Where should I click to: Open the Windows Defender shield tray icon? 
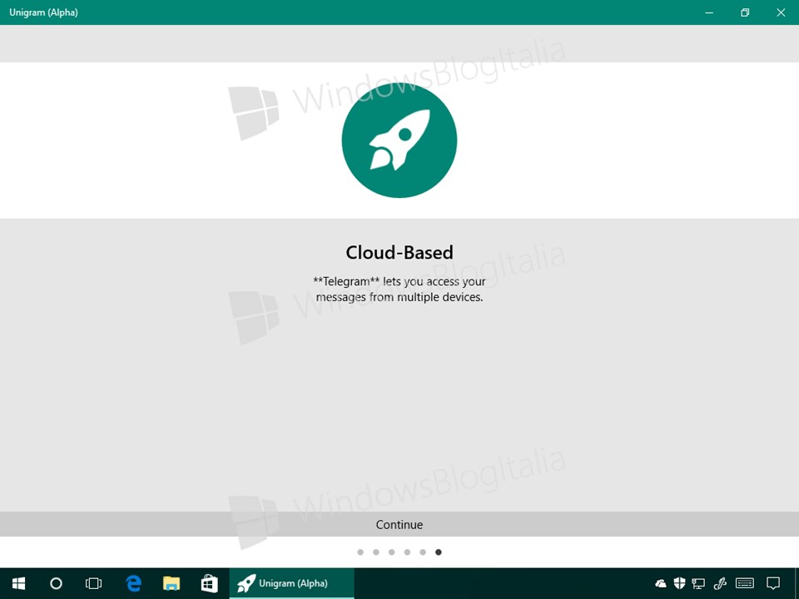click(679, 583)
